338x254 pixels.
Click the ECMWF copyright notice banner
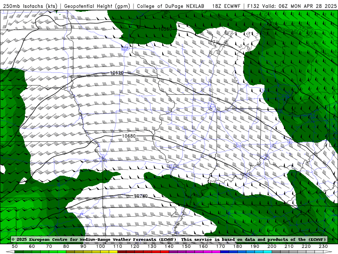point(169,239)
